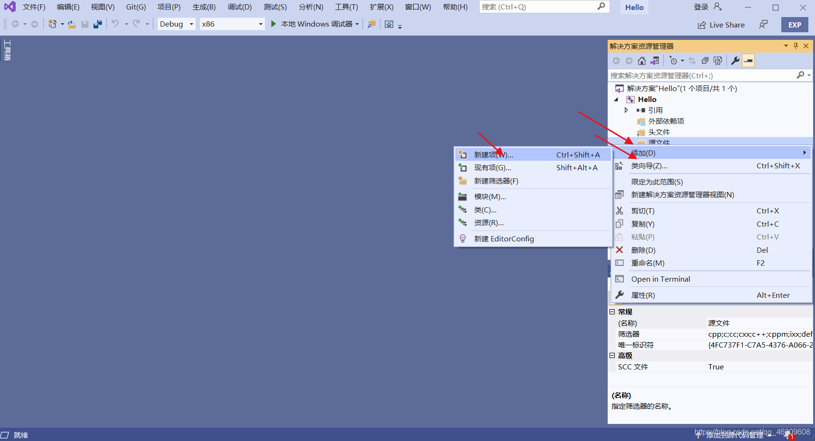This screenshot has width=815, height=441.
Task: Choose 模块(M)... menu entry
Action: click(x=533, y=197)
